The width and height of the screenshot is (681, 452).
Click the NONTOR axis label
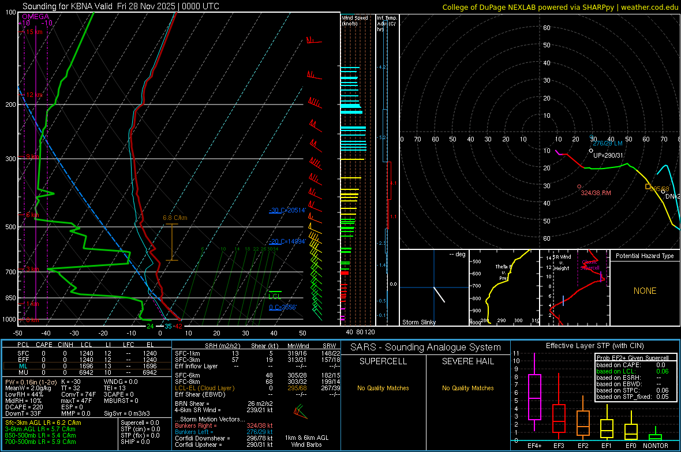coord(656,446)
